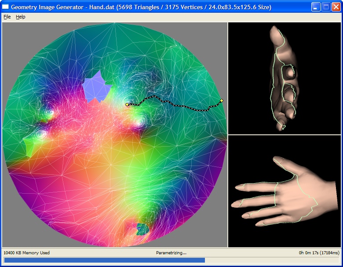Minimize the Geometry Image Generator window
The width and height of the screenshot is (343, 267).
315,7
